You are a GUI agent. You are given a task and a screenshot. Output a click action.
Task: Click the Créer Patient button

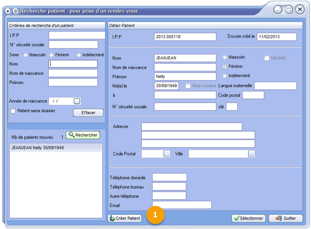coord(125,218)
